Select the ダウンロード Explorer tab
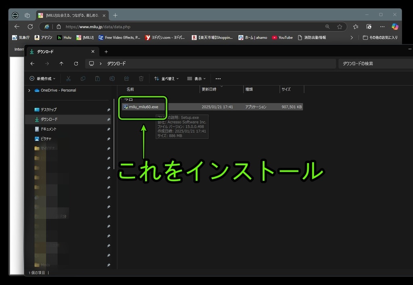The image size is (413, 285). point(63,52)
